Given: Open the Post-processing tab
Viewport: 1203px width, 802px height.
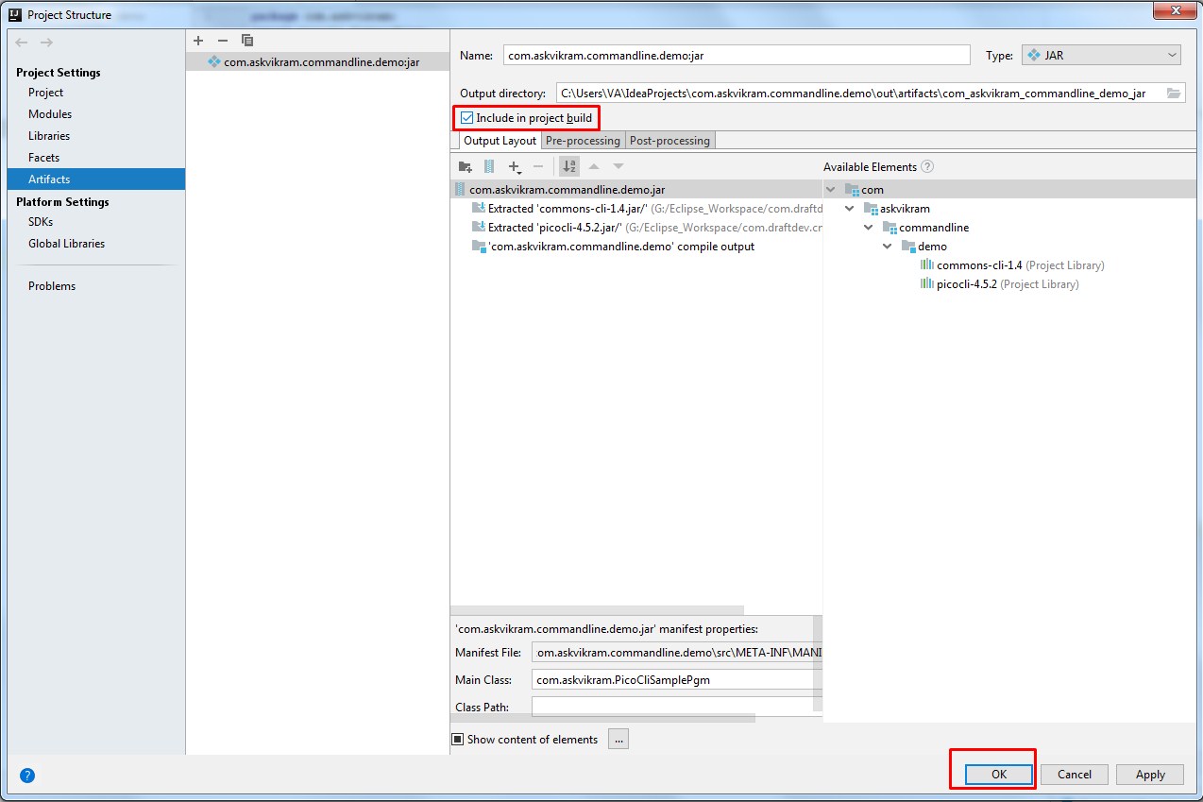Looking at the screenshot, I should click(x=669, y=140).
